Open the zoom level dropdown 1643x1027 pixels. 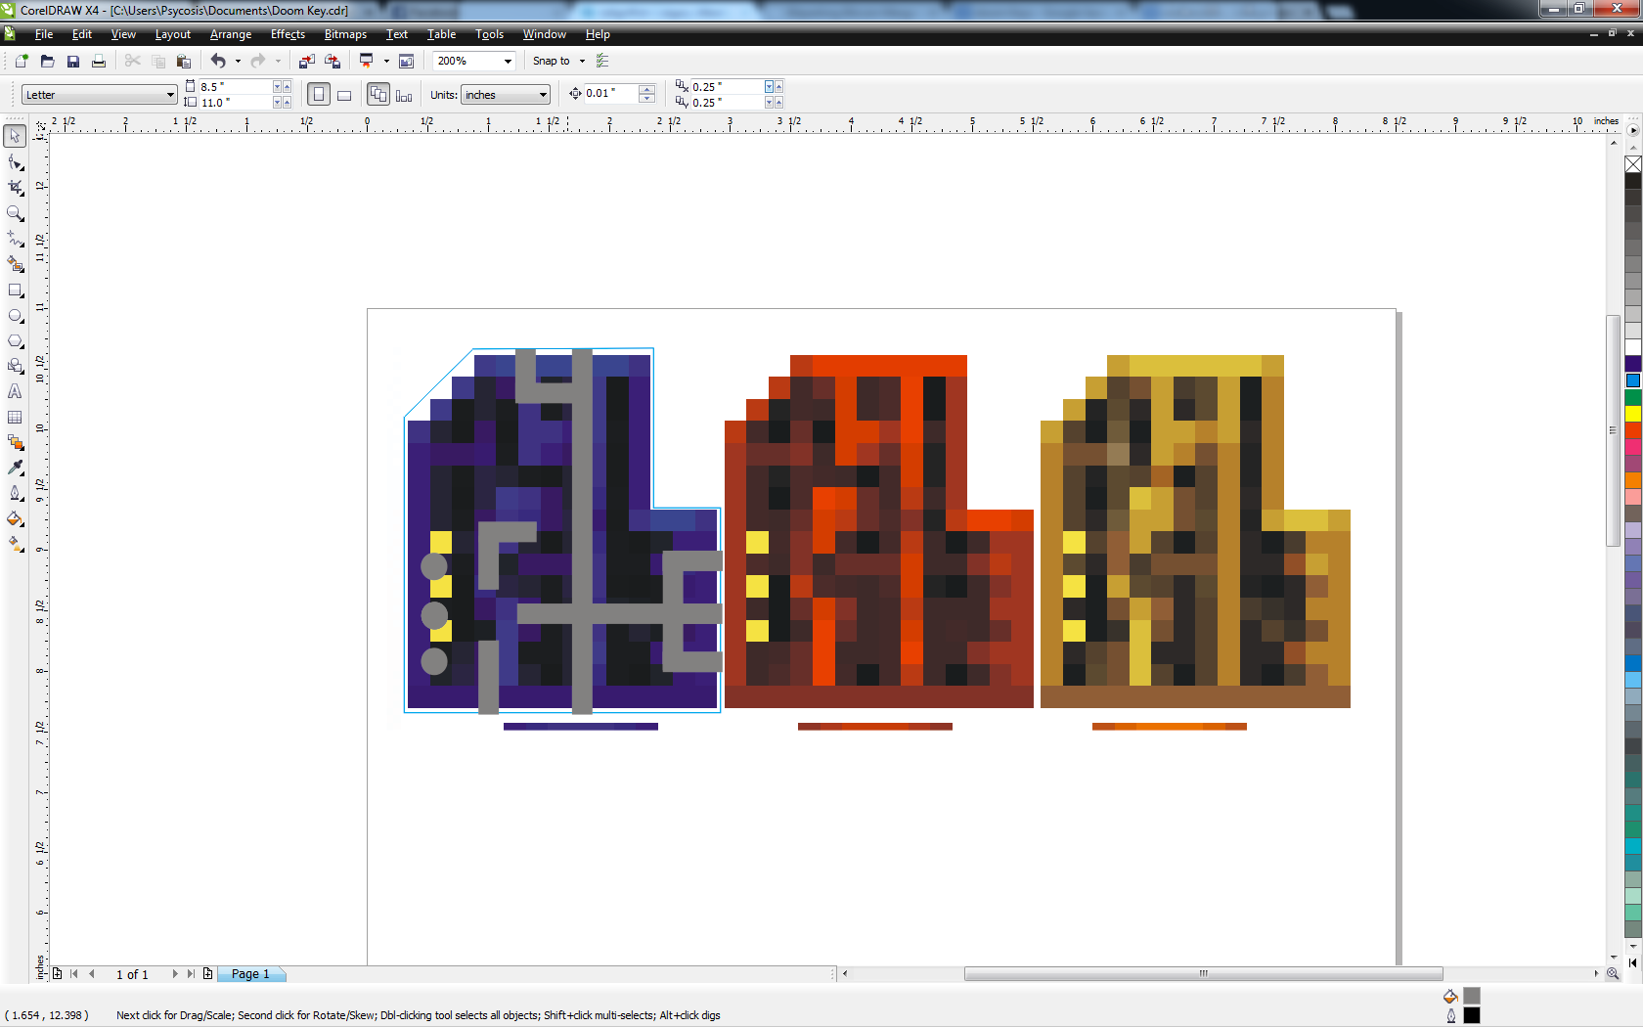click(x=508, y=61)
